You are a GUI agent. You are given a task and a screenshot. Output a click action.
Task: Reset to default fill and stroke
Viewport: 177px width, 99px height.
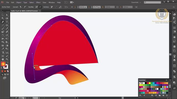tap(2, 68)
